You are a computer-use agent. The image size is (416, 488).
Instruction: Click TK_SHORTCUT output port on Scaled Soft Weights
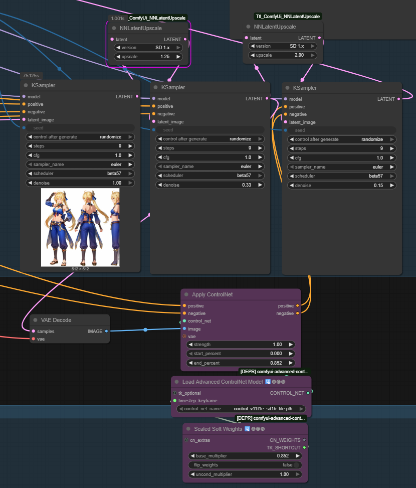[x=304, y=447]
